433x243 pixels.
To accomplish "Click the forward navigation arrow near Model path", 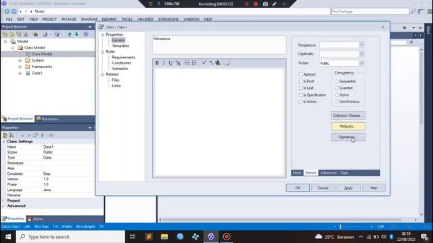I will click(x=14, y=11).
